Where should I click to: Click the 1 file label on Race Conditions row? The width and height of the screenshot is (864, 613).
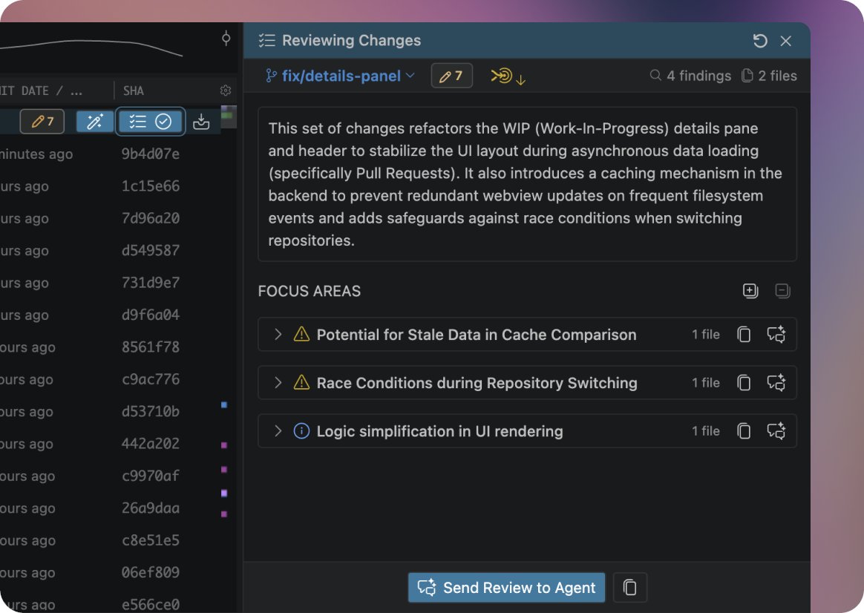tap(706, 383)
